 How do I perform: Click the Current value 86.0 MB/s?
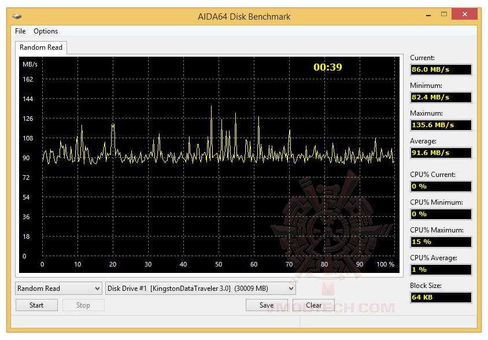[441, 69]
